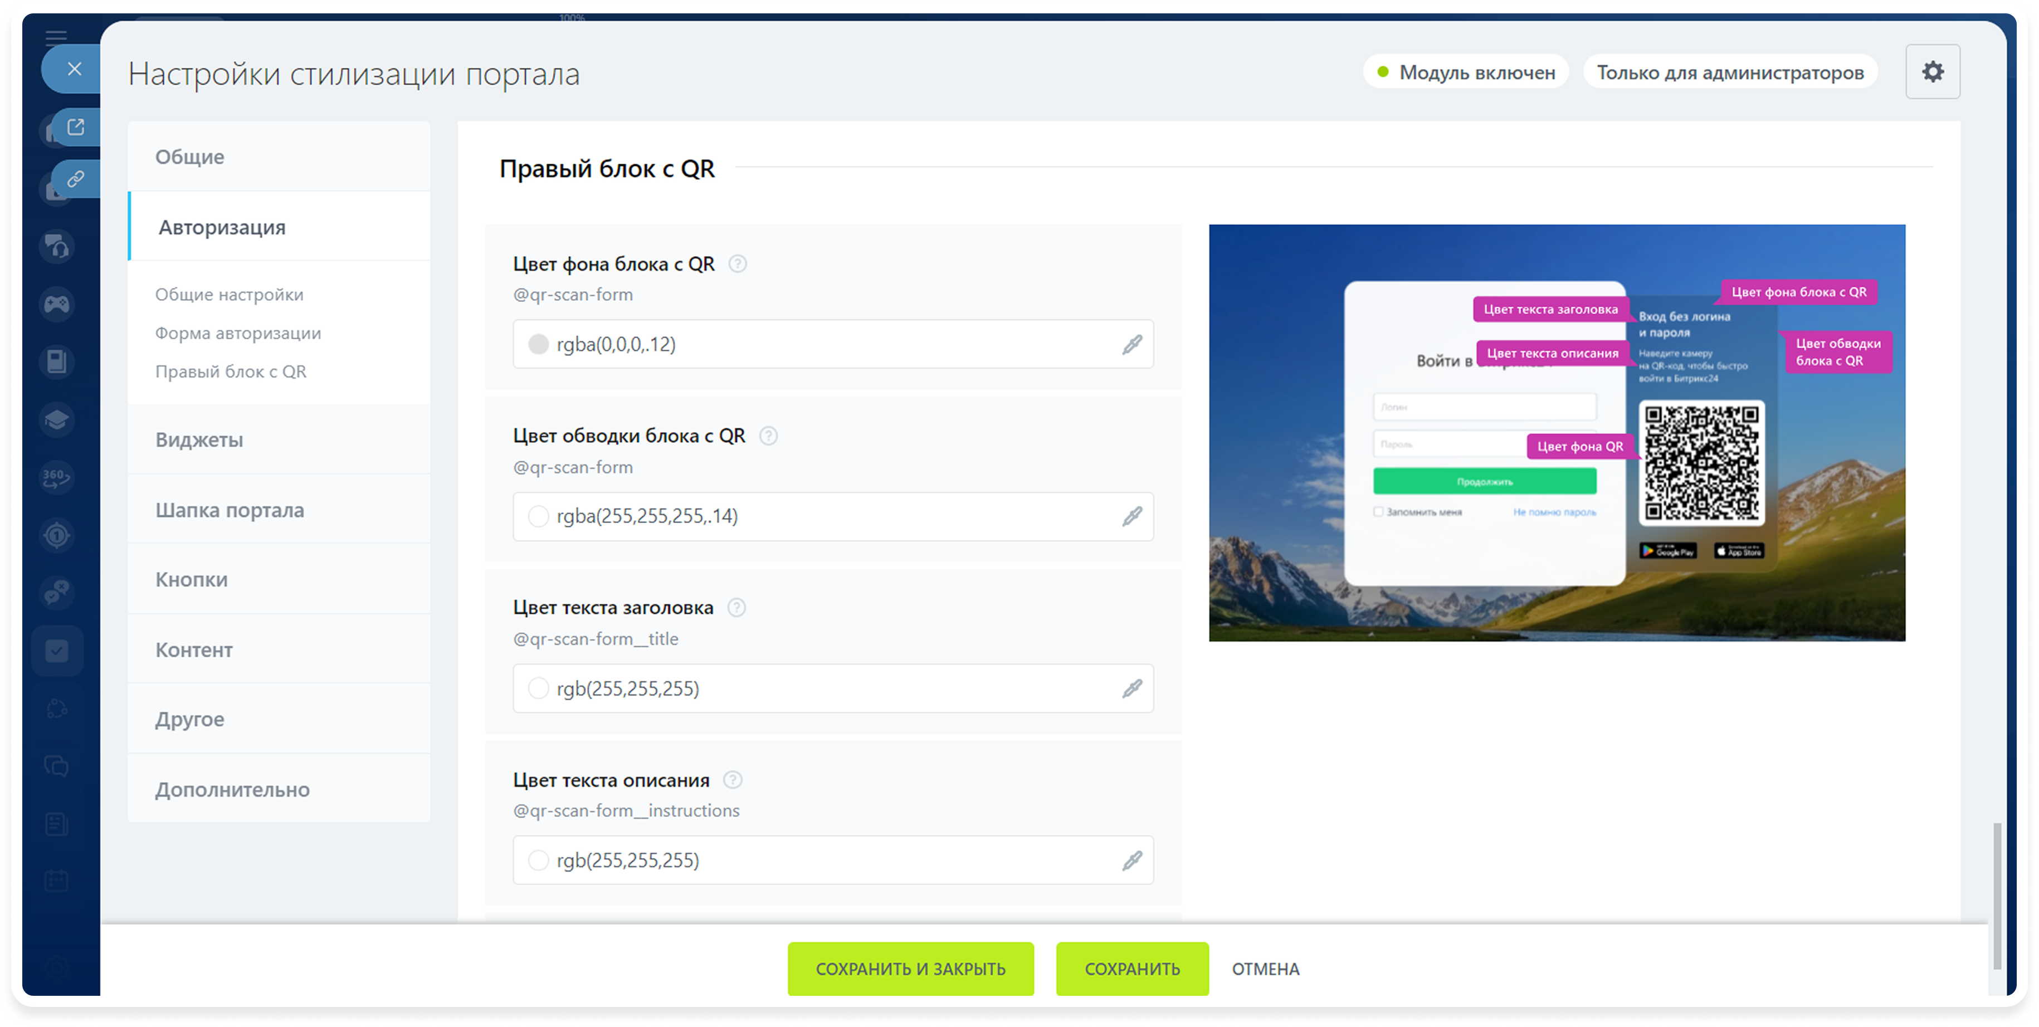Click the open in new window icon
This screenshot has height=1027, width=2039.
[76, 126]
